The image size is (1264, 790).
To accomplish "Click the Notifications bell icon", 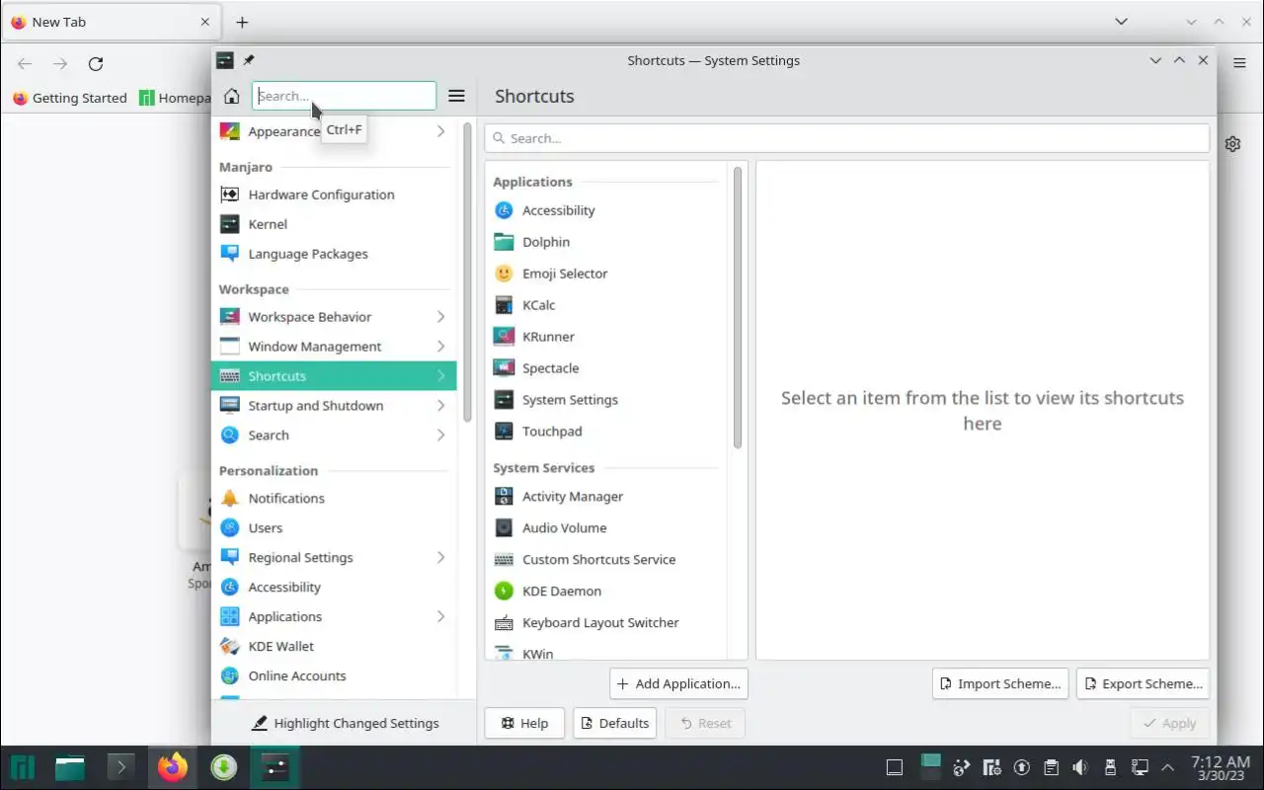I will pyautogui.click(x=229, y=499).
